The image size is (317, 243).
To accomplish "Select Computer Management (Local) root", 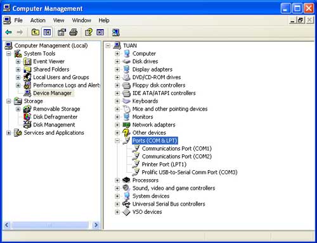I will (x=51, y=46).
